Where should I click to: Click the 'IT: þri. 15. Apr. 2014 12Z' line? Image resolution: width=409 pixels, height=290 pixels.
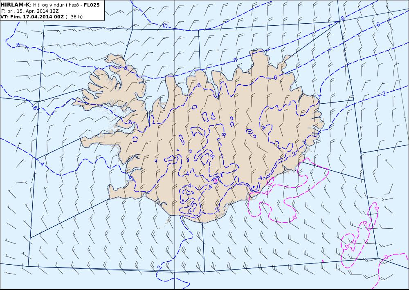point(29,11)
